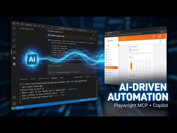177x133 pixels.
Task: Click the line and column indicator in status bar
Action: point(82,100)
